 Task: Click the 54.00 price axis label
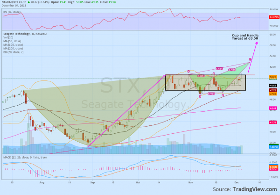point(273,56)
